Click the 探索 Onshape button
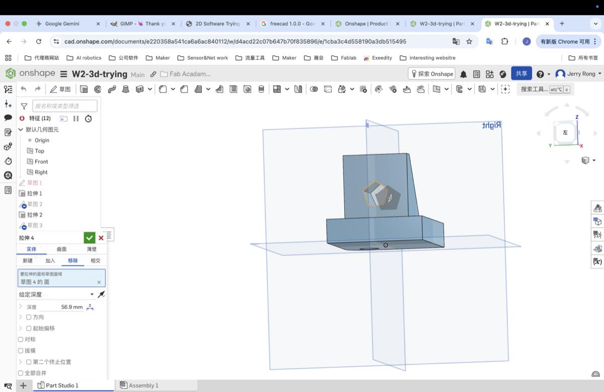The width and height of the screenshot is (604, 392). [431, 74]
